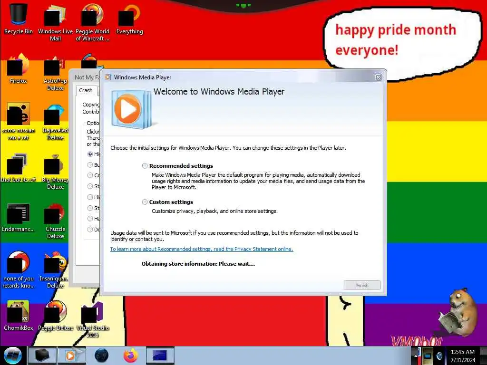Click the dark globe taskbar icon
Viewport: 487px width, 365px height.
[101, 355]
